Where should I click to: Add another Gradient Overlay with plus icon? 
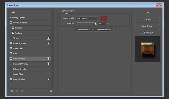click(49, 64)
